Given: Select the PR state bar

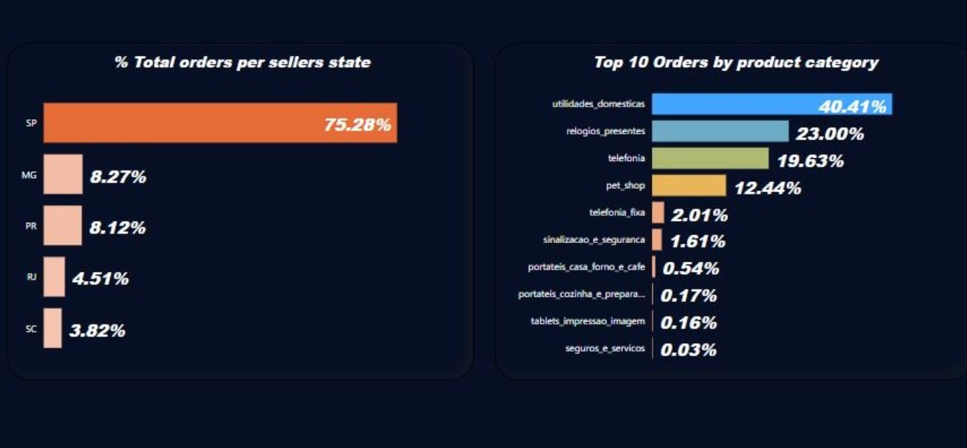Looking at the screenshot, I should point(63,226).
